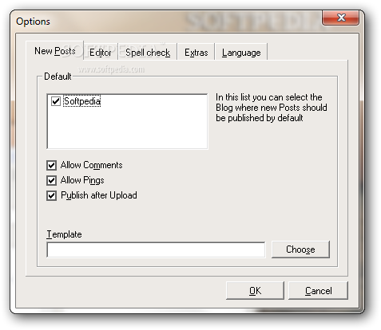This screenshot has width=381, height=330.
Task: Disable the Allow Pings checkbox
Action: [x=51, y=180]
